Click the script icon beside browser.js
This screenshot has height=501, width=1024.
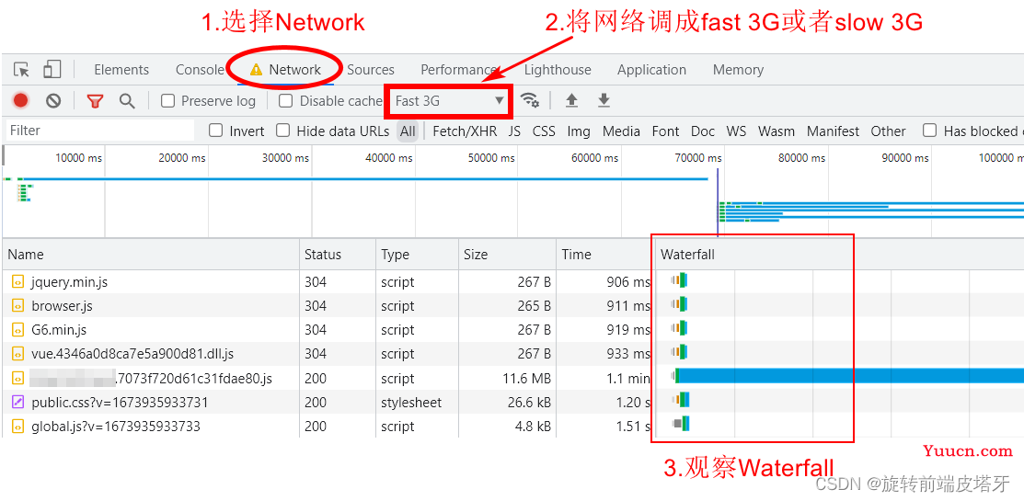coord(17,305)
